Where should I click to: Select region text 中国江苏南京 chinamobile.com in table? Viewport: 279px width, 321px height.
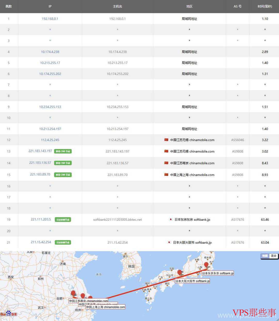(192, 163)
